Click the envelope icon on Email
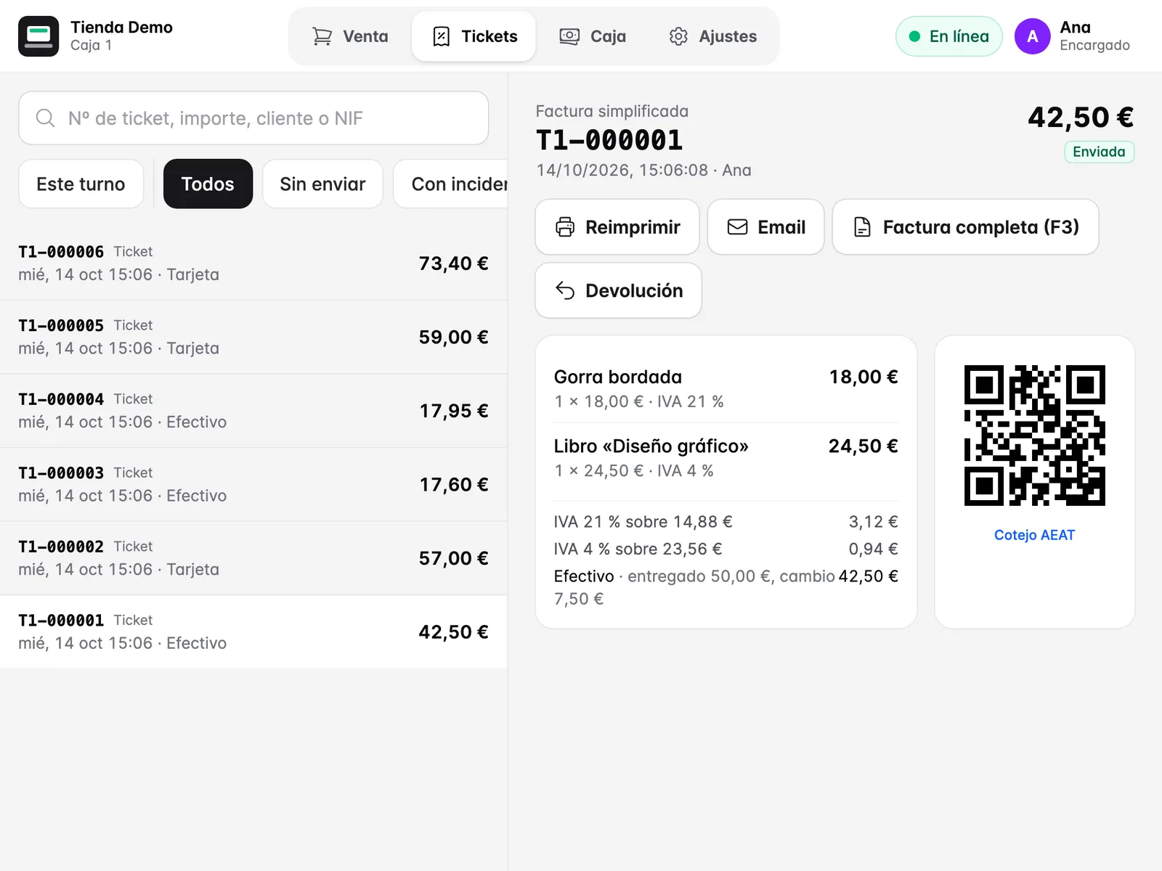 [737, 227]
